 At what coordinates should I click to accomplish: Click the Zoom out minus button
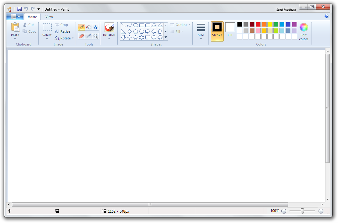point(284,211)
